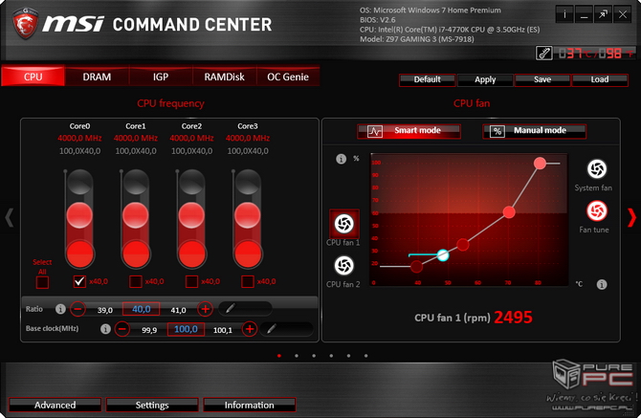This screenshot has height=418, width=641.
Task: Click the info icon beside the percent axis
Action: pos(341,159)
